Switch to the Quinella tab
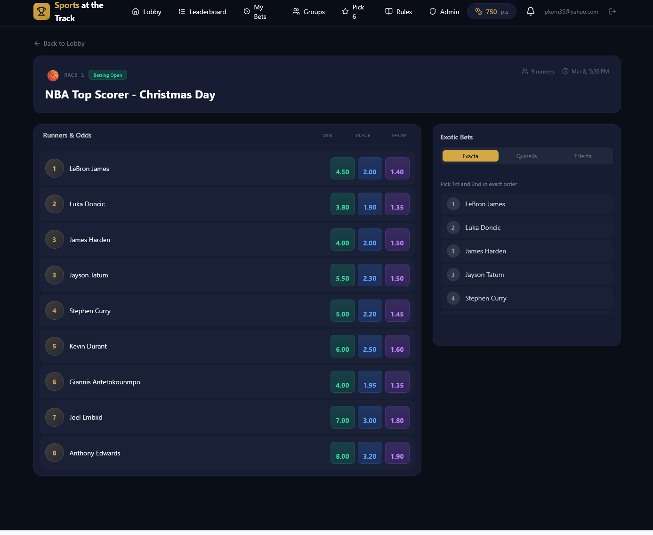 click(526, 156)
